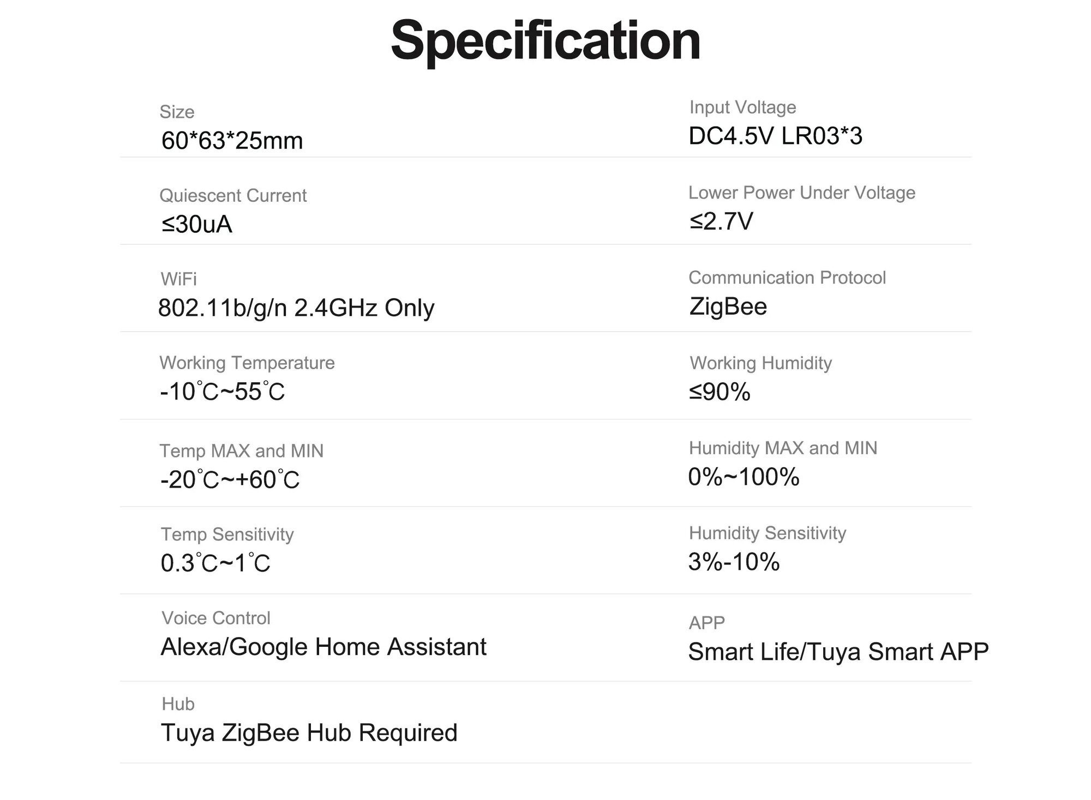The height and width of the screenshot is (800, 1091).
Task: Select the -20°C~+60°C temperature range
Action: click(230, 480)
